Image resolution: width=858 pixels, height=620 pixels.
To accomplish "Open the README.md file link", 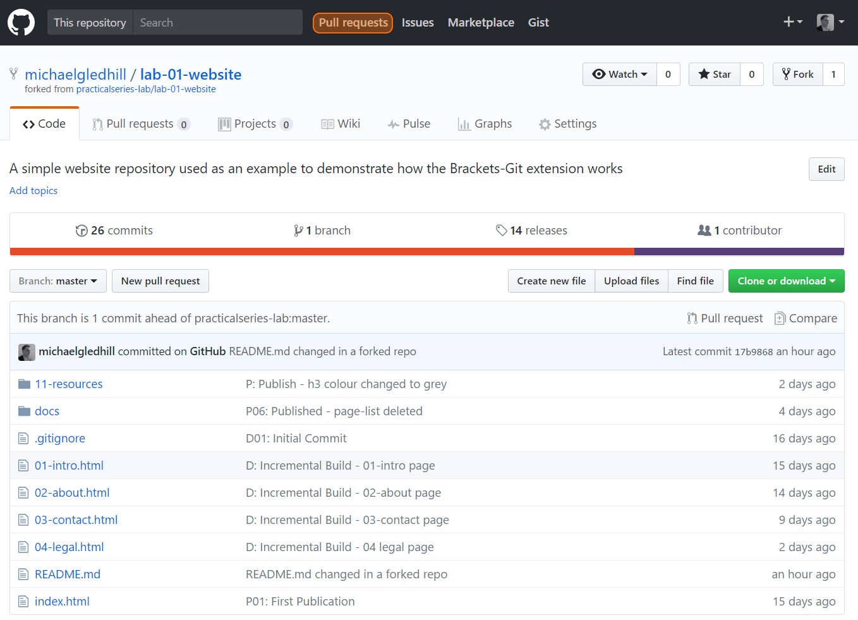I will click(68, 574).
